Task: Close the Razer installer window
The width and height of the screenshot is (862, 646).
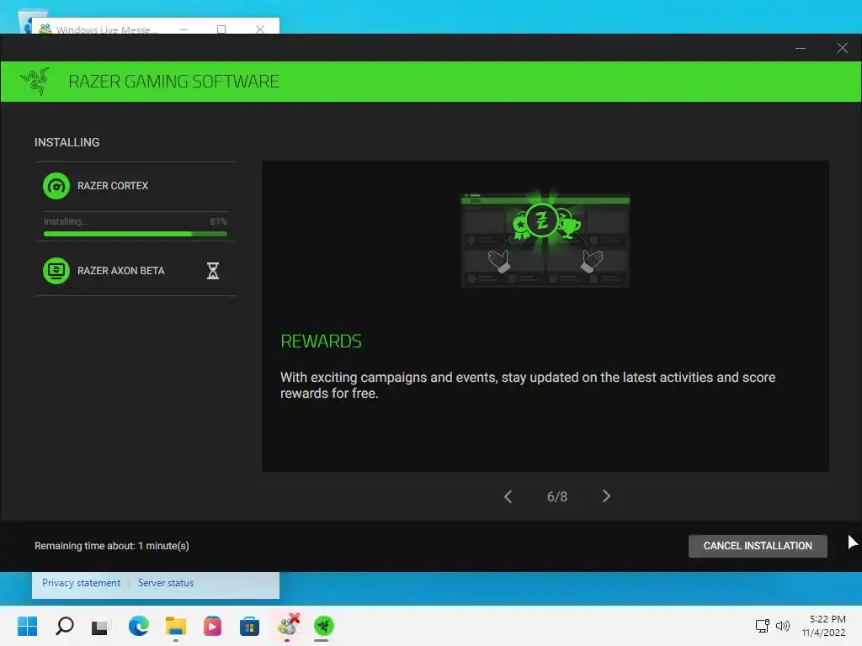Action: tap(842, 48)
